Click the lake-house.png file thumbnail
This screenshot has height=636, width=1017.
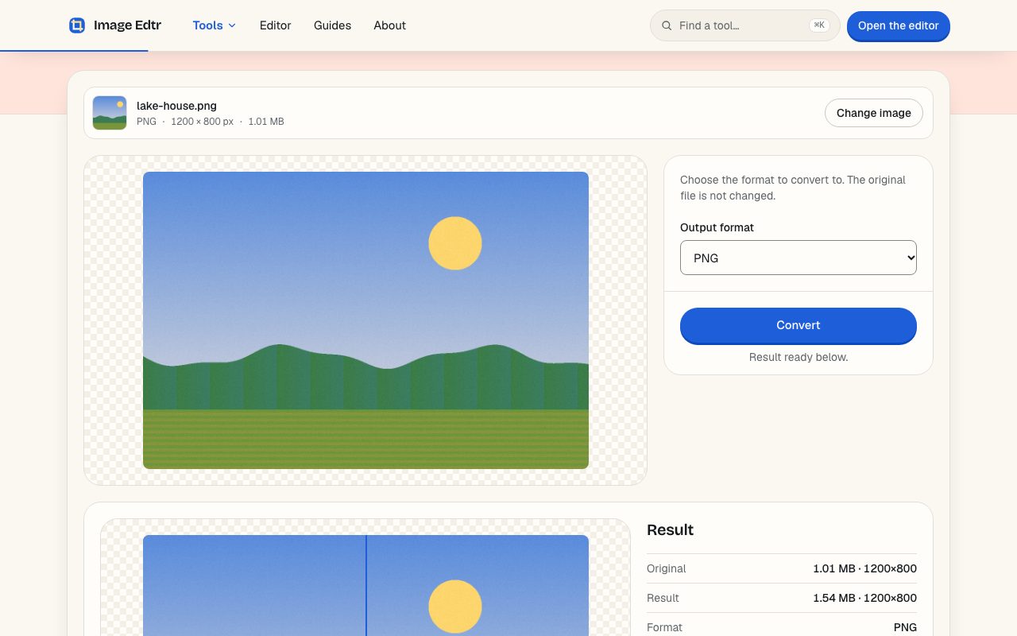pyautogui.click(x=110, y=113)
